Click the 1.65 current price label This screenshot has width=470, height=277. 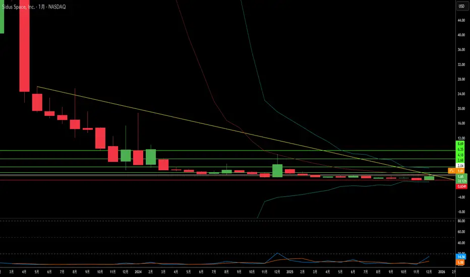pos(461,177)
